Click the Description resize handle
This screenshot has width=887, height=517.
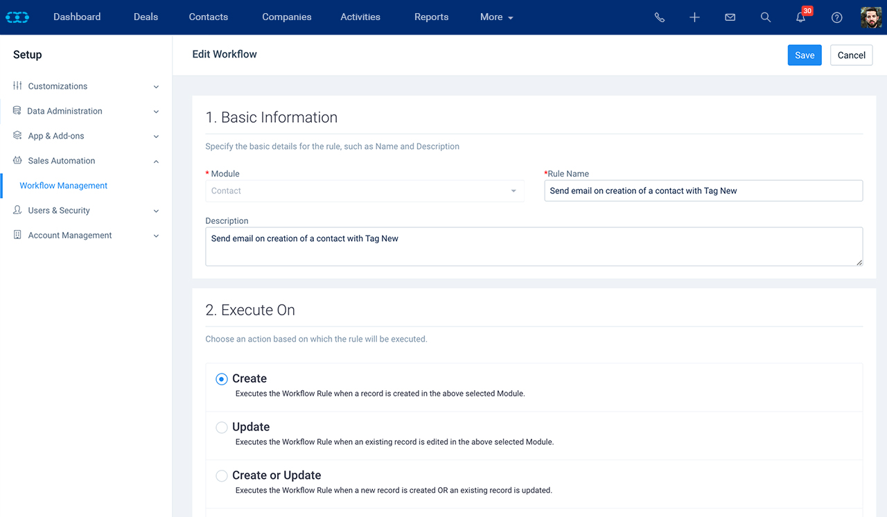859,262
